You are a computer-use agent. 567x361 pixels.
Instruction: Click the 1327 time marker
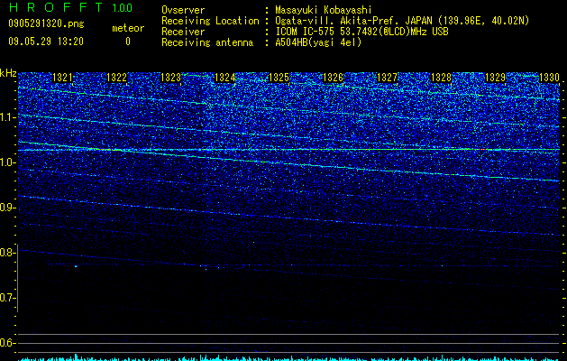point(388,78)
